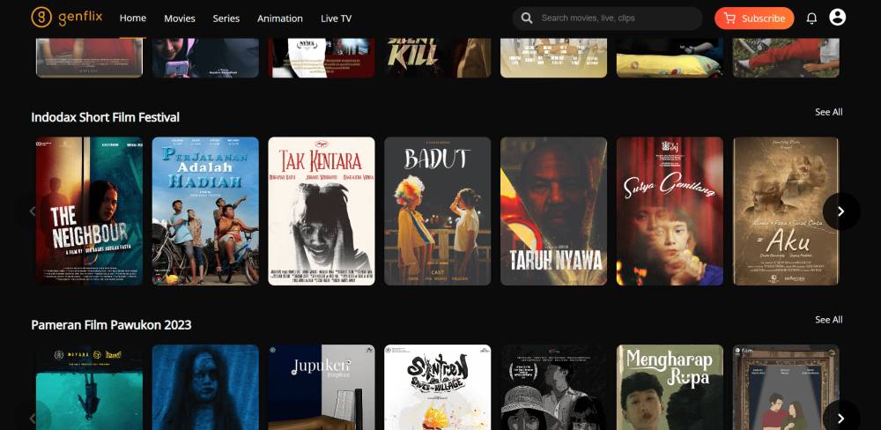Screen dimensions: 881x430
Task: Open Silent Kill poster in top row
Action: tap(437, 58)
